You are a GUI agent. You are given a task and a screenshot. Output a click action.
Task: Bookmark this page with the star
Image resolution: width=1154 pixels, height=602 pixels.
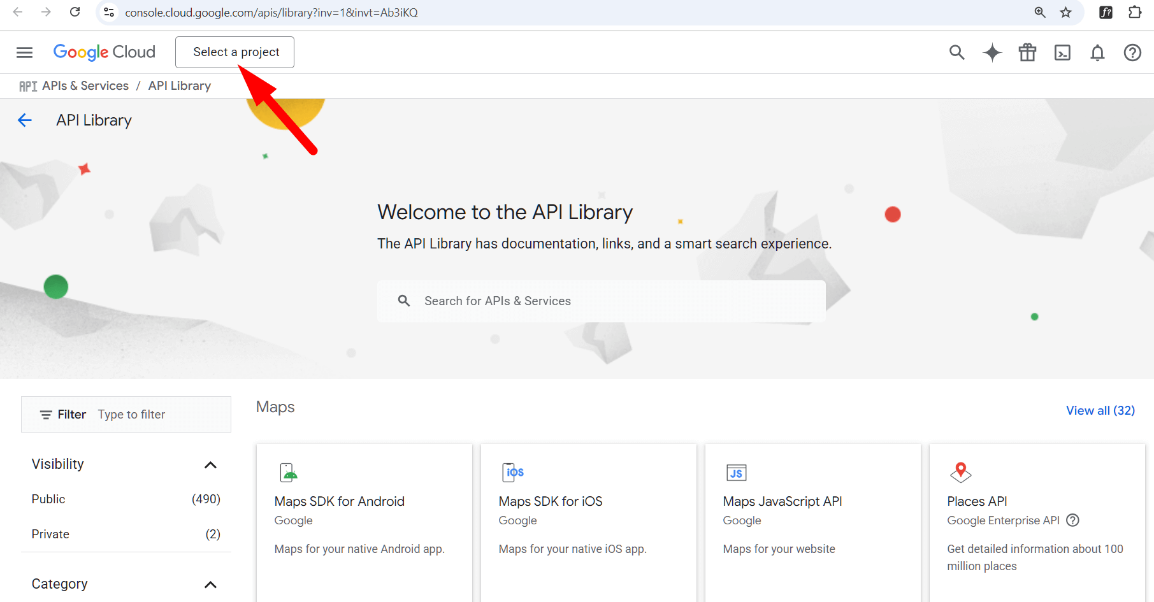pyautogui.click(x=1066, y=12)
